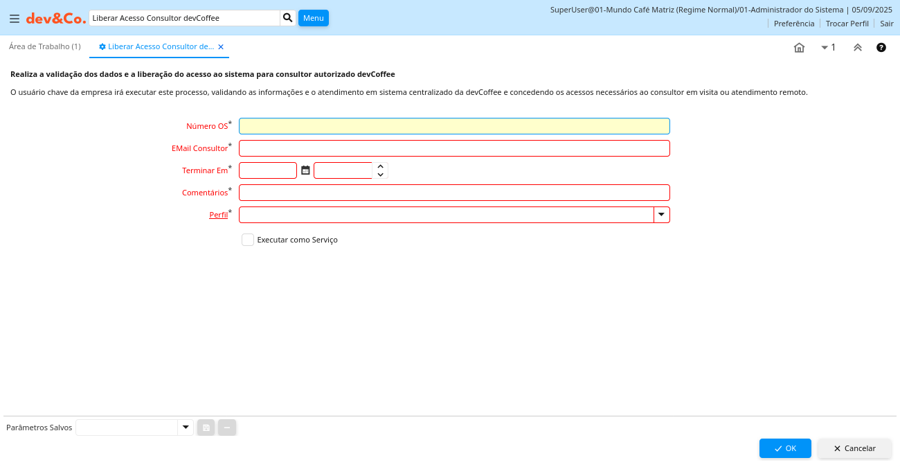Open the help question mark icon

click(x=881, y=47)
